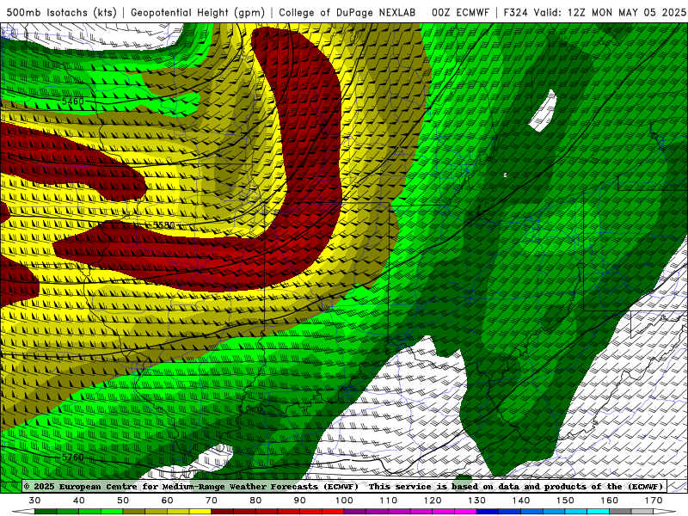The height and width of the screenshot is (516, 688).
Task: Click the 170 value on the color scale
Action: pyautogui.click(x=654, y=501)
